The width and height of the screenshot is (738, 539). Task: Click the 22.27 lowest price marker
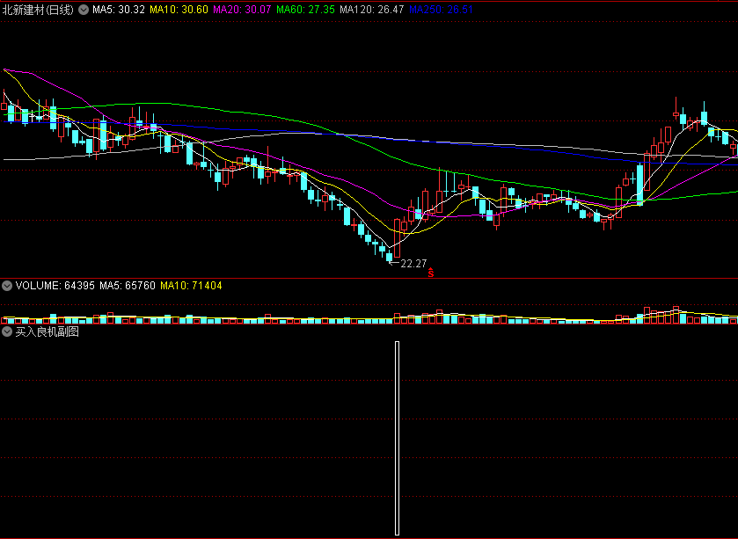pos(413,264)
